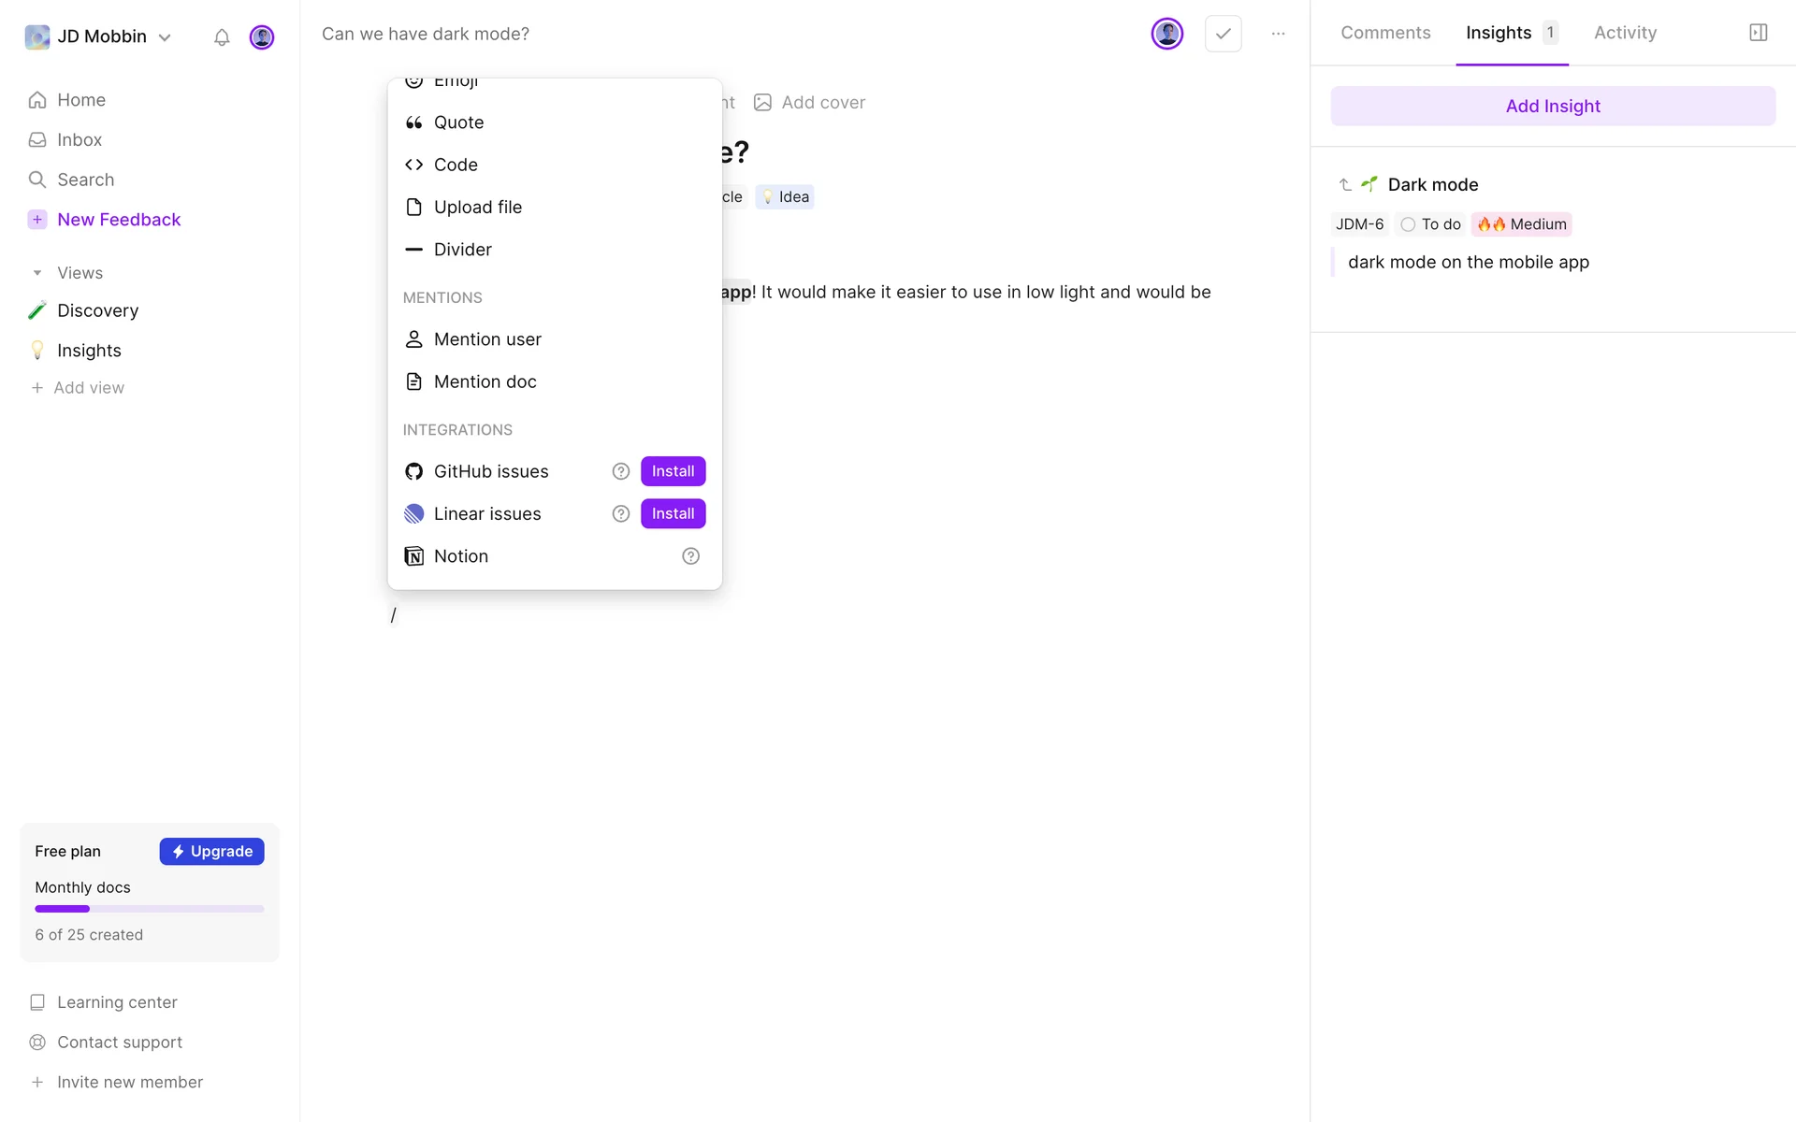The width and height of the screenshot is (1796, 1122).
Task: Click the Add Insight button
Action: tap(1553, 107)
